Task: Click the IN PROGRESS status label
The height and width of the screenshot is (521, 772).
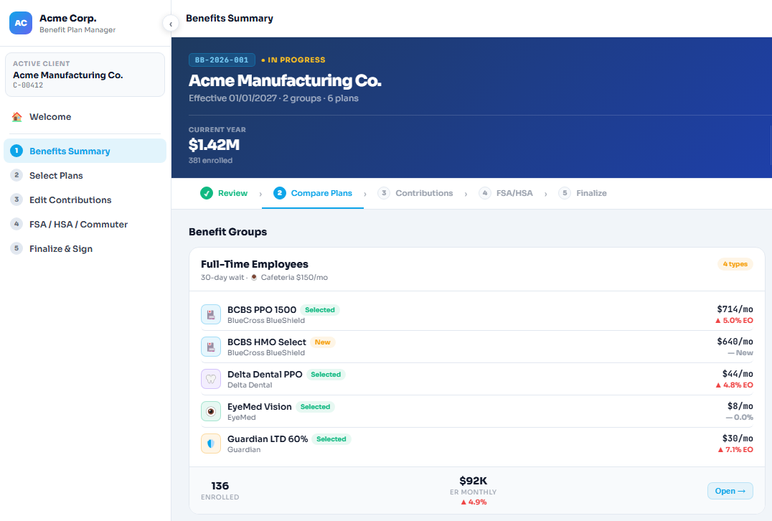Action: [x=293, y=60]
